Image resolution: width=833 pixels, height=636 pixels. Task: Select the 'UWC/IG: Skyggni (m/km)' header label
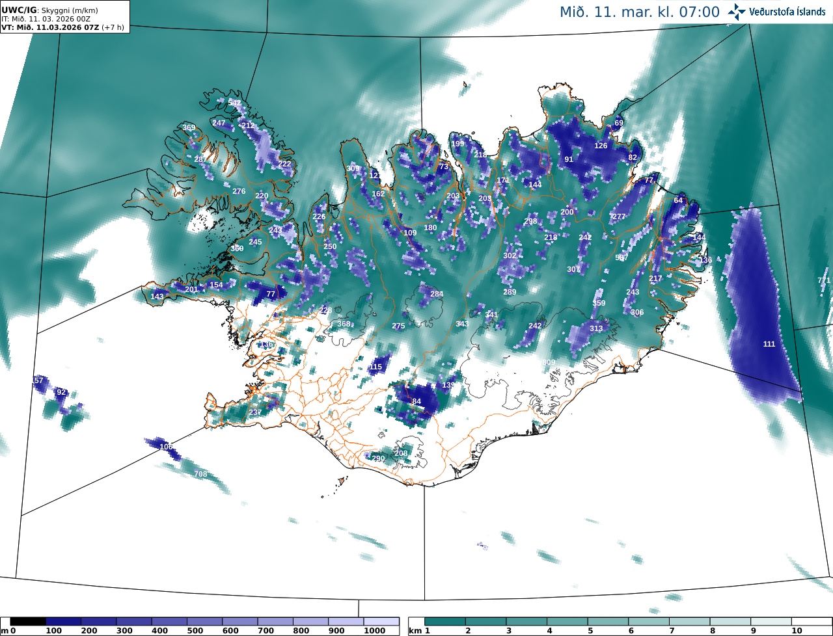[x=49, y=10]
